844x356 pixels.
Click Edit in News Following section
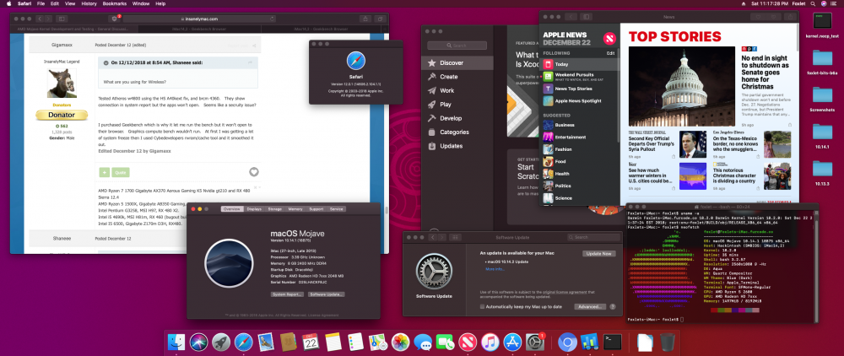(610, 53)
